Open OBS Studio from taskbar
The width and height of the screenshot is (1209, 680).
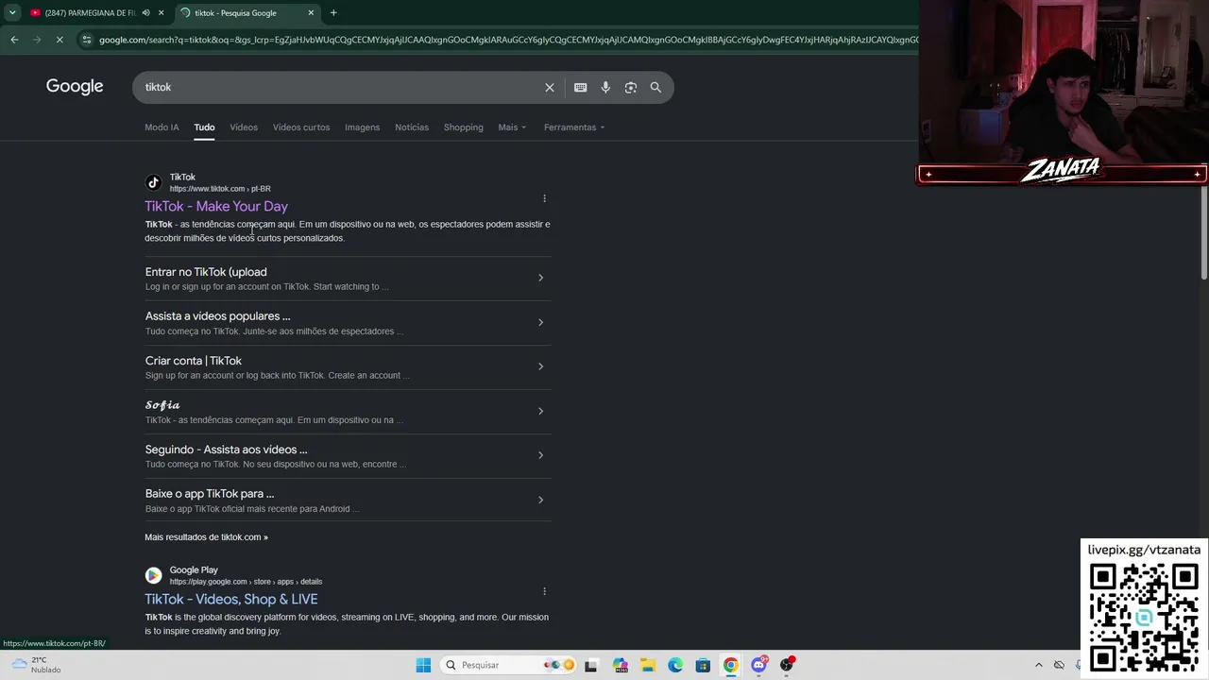click(x=787, y=665)
